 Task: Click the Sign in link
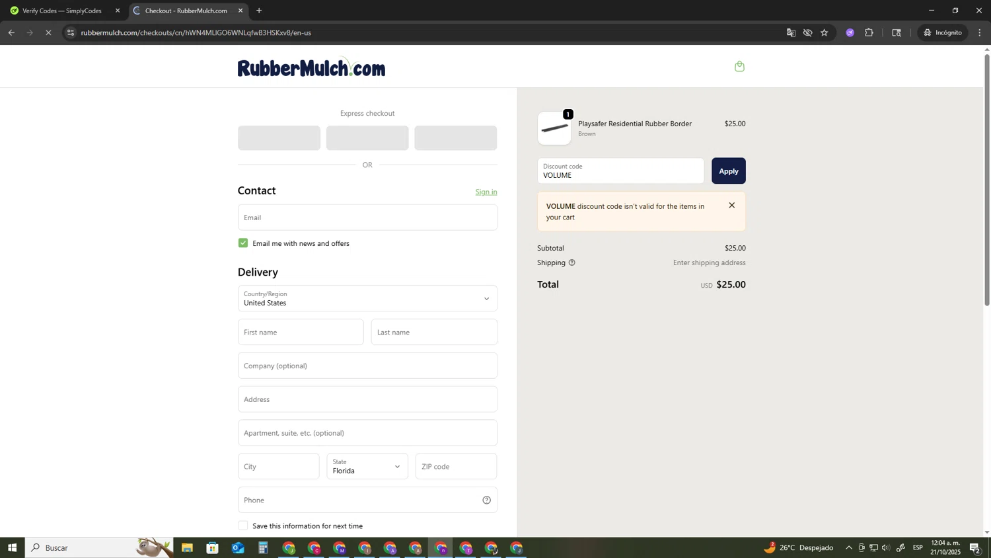[x=486, y=192]
